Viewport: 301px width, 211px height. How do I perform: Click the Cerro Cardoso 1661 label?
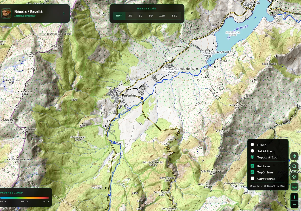point(162,193)
